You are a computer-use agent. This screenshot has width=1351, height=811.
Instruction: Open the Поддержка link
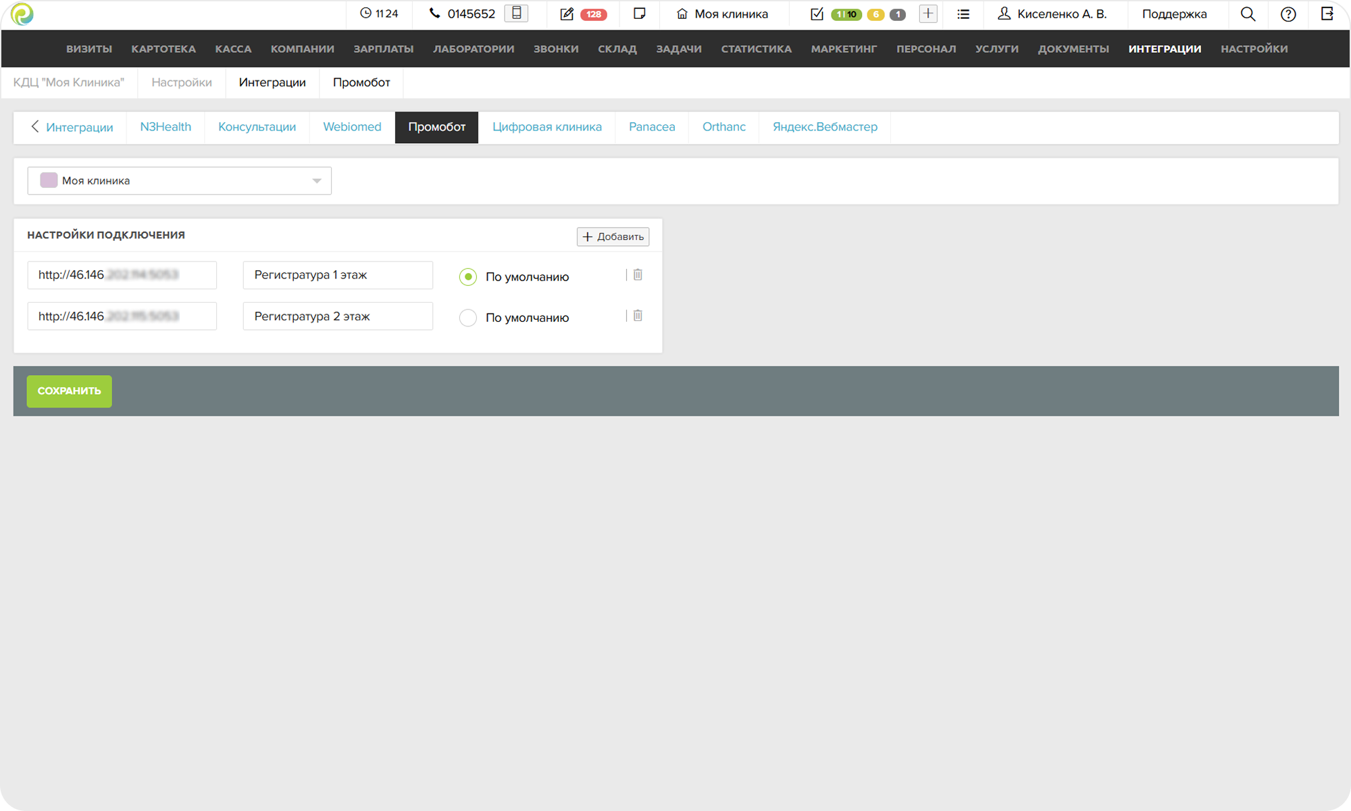tap(1174, 14)
